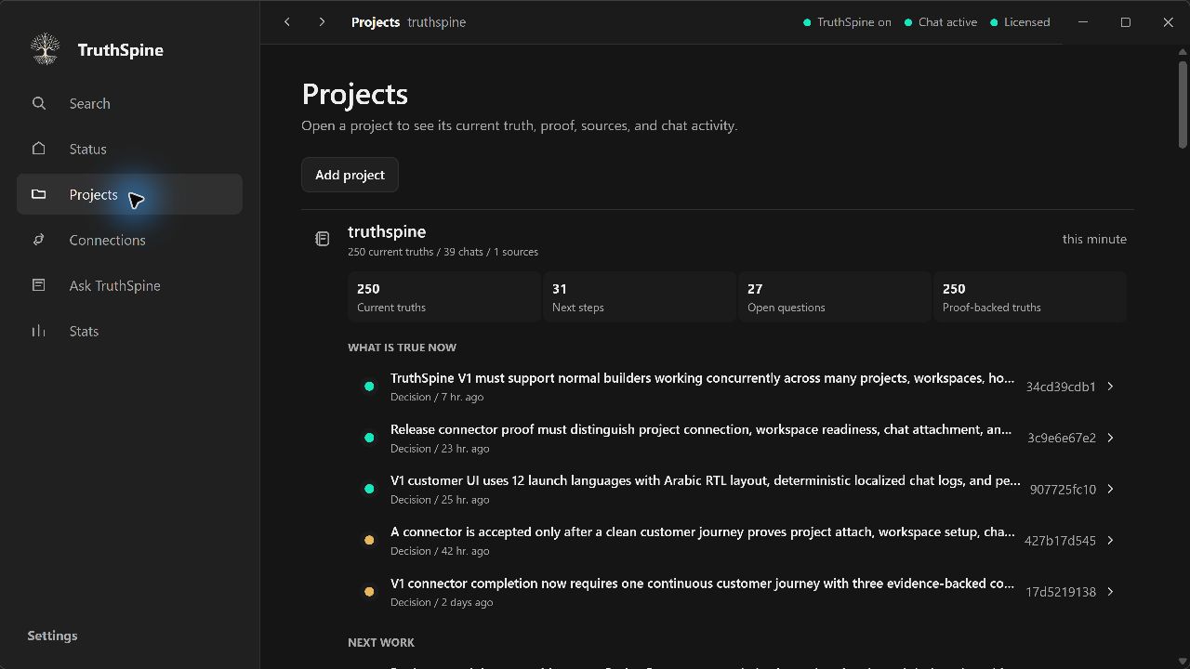Expand truth entry 34cd39cdb1 chevron
1190x669 pixels.
click(x=1110, y=387)
